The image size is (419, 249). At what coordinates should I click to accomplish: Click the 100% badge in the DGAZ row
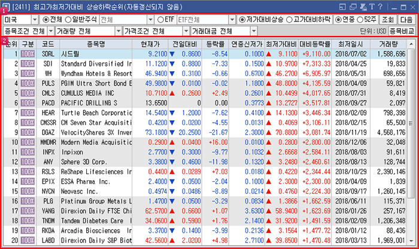(28, 132)
